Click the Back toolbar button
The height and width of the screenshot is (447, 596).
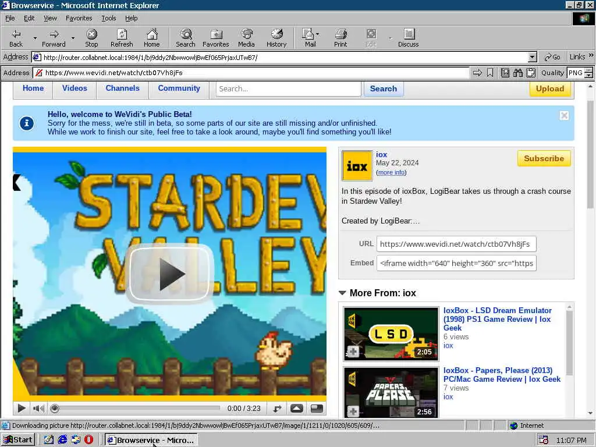tap(16, 38)
